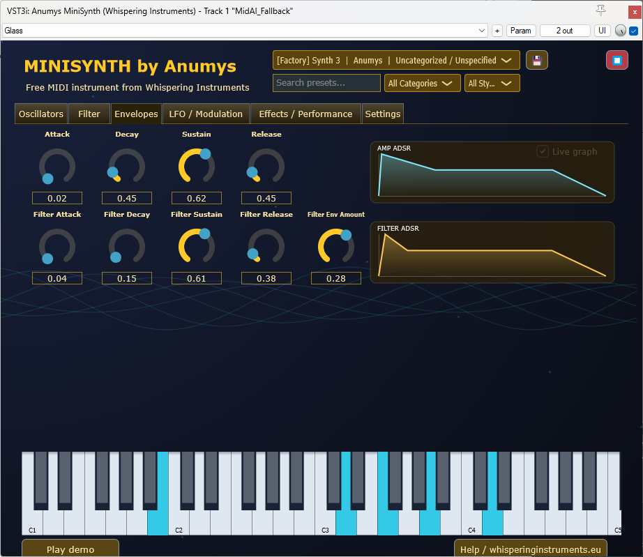This screenshot has width=643, height=557.
Task: Click the Filter Decay value 0.15
Action: pyautogui.click(x=127, y=278)
